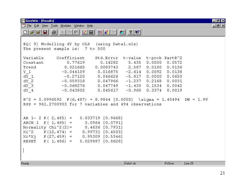Close the inner Results document window
Screen dimensions: 246x185
(x=223, y=26)
